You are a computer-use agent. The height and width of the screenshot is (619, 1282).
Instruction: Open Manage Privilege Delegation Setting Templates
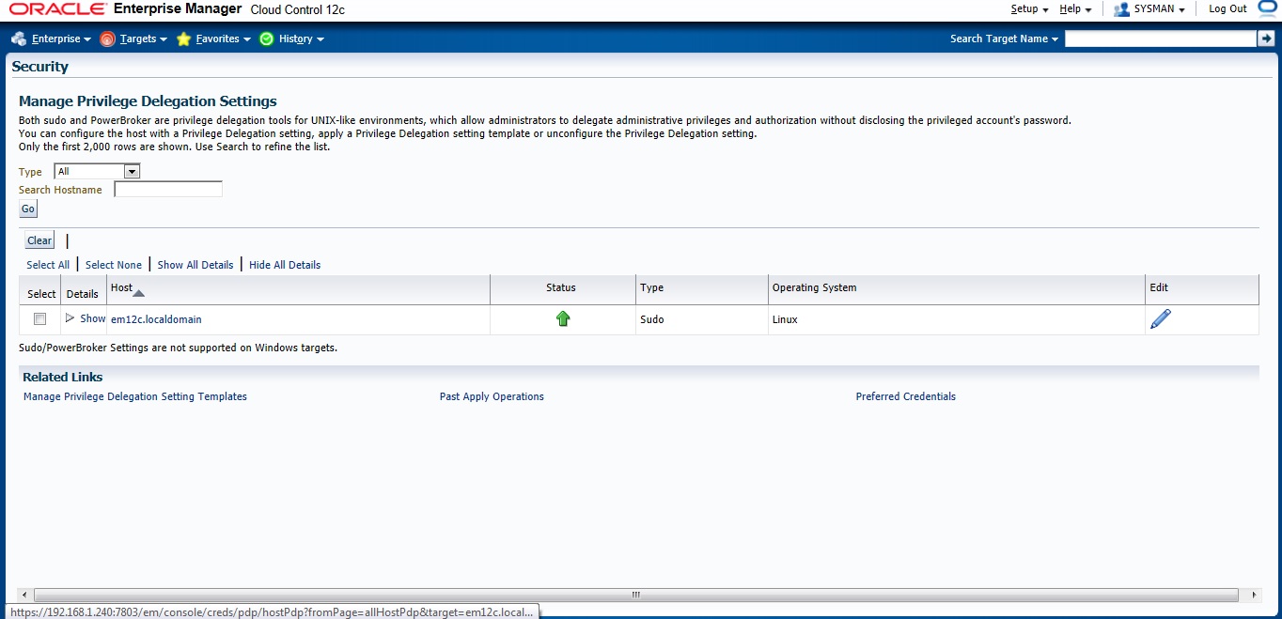(x=135, y=396)
